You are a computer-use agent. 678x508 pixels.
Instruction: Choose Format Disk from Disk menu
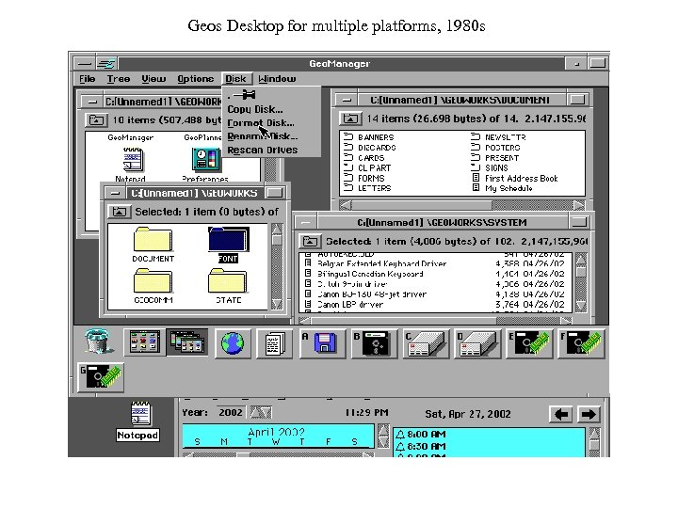261,123
